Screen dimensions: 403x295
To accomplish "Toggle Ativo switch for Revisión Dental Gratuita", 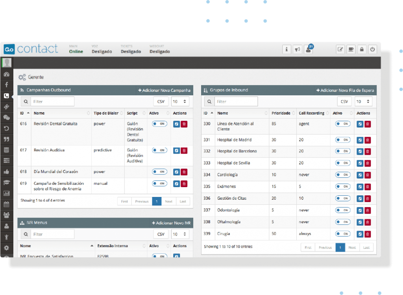I will coord(160,124).
